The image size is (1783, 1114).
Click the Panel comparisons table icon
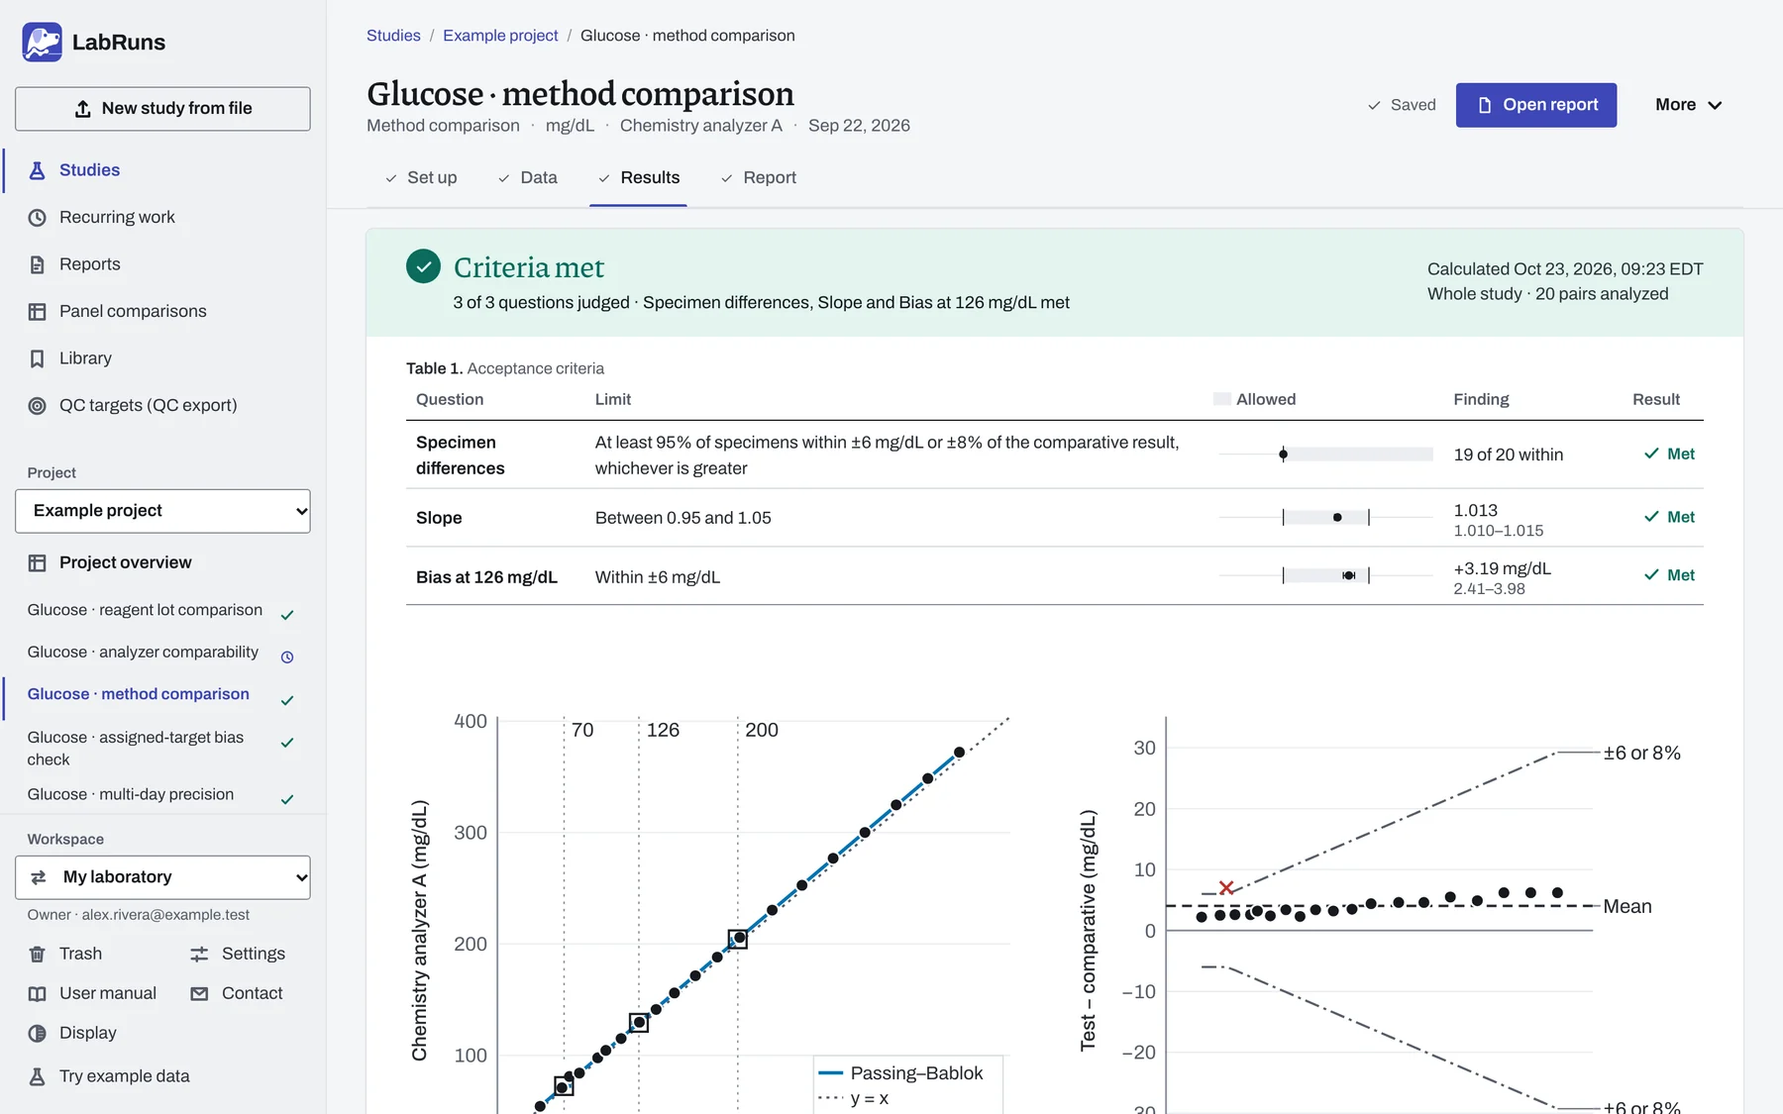(x=37, y=312)
